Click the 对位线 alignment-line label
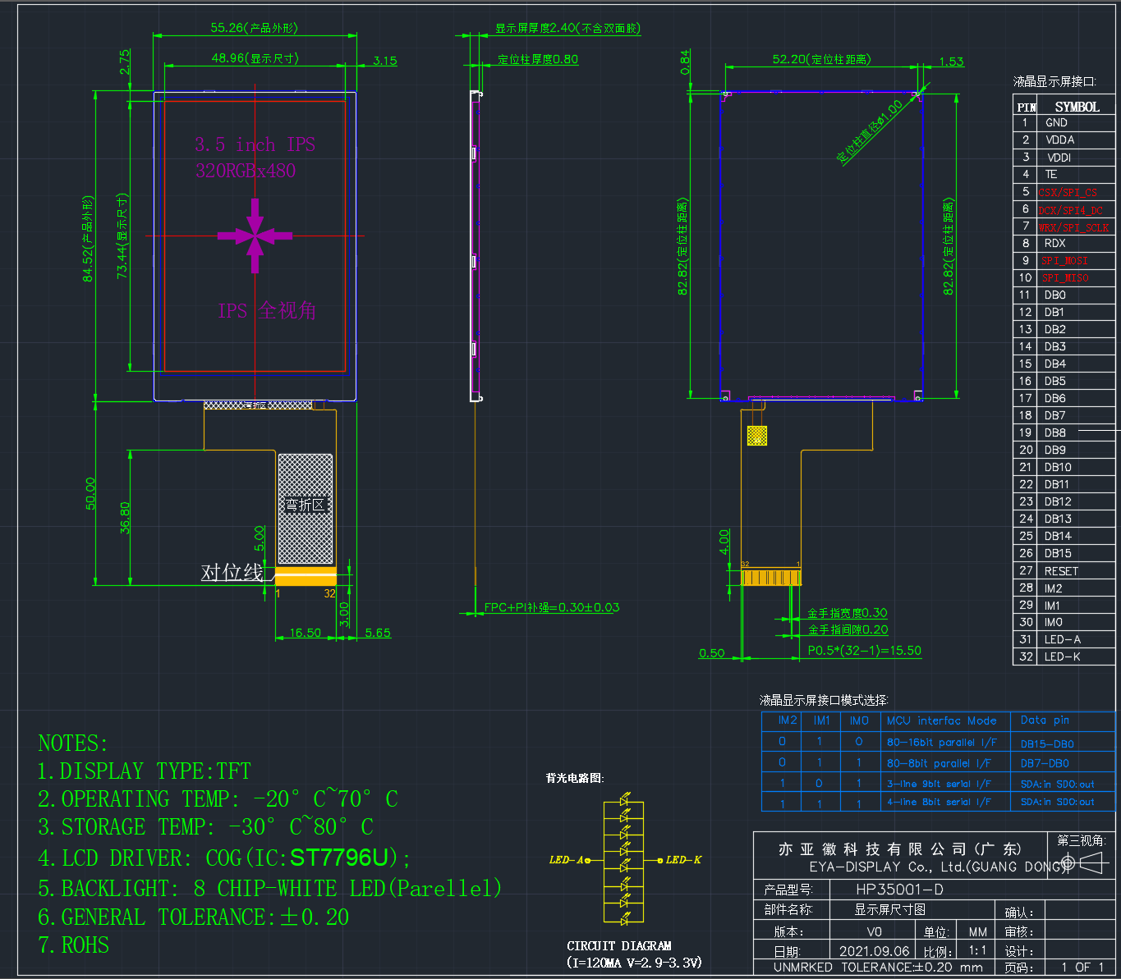The width and height of the screenshot is (1121, 979). pyautogui.click(x=232, y=572)
